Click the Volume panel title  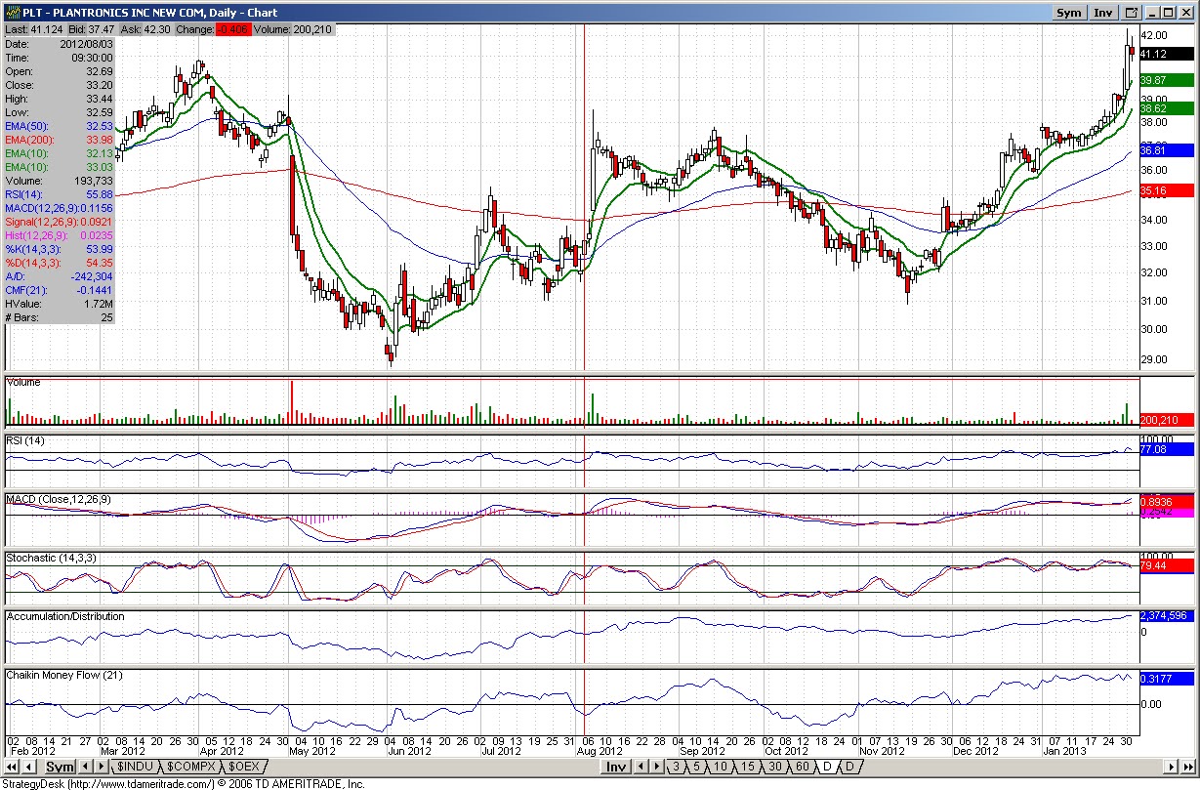pos(23,383)
